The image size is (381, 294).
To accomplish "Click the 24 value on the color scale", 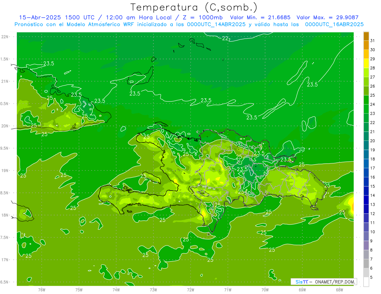I will coord(373,104).
